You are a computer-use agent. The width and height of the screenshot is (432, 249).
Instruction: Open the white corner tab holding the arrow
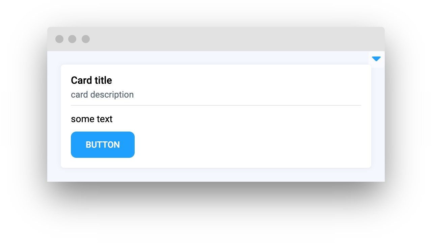377,60
